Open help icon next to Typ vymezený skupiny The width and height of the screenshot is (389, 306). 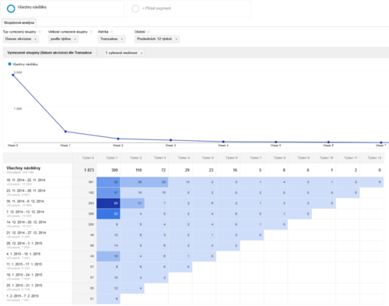coord(40,32)
